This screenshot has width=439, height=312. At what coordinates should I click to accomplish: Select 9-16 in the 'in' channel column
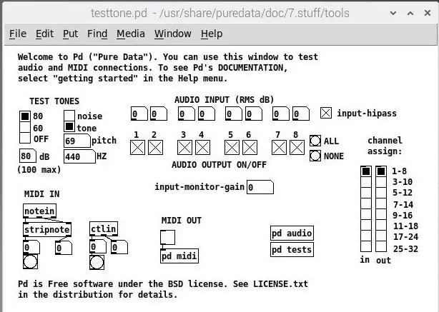tap(366, 214)
